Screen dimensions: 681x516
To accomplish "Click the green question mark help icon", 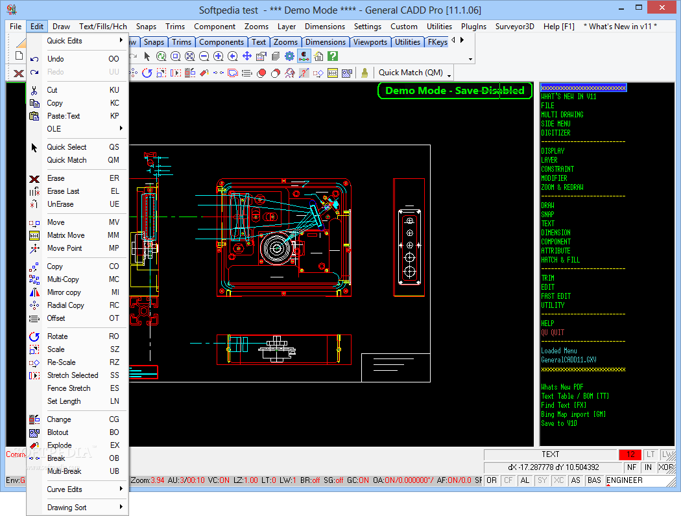I will pyautogui.click(x=333, y=56).
